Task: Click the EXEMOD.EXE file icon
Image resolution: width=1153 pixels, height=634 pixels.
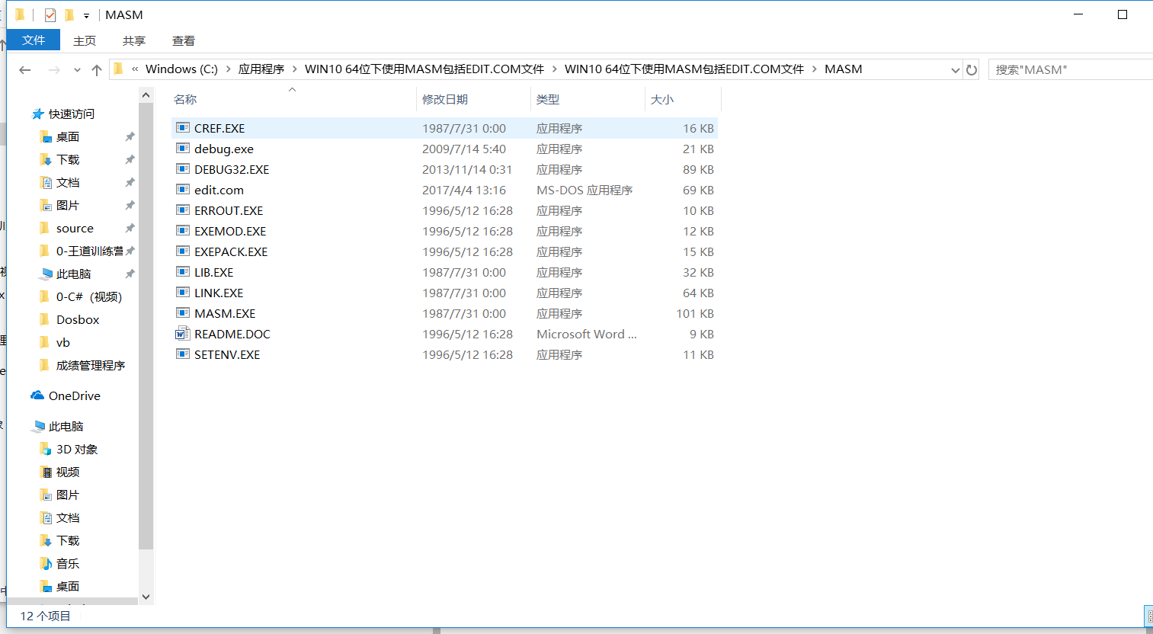Action: [183, 231]
